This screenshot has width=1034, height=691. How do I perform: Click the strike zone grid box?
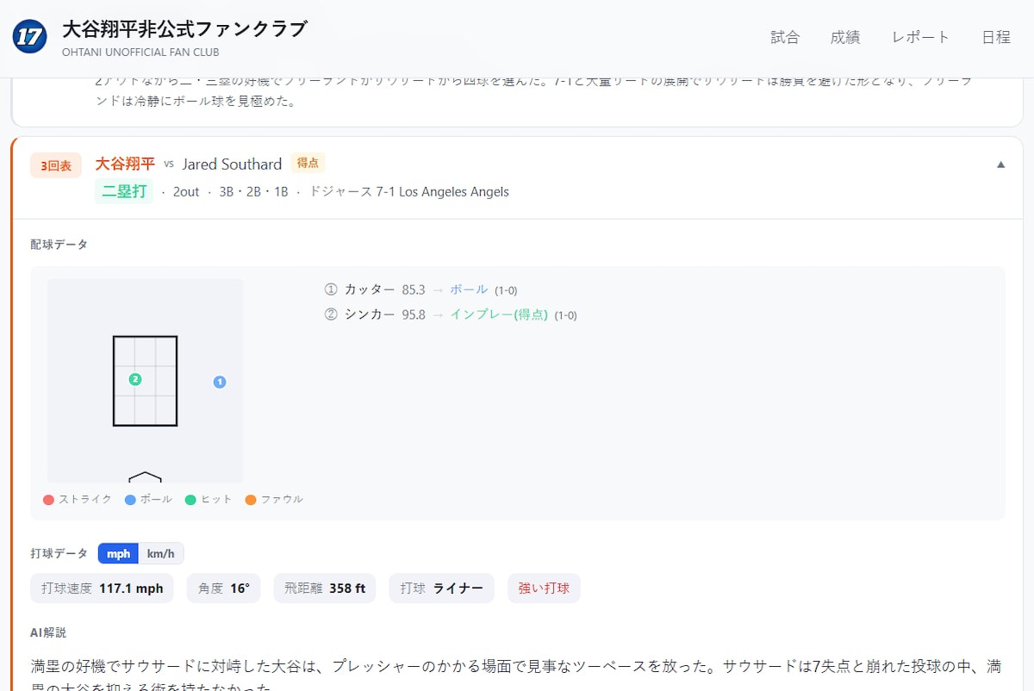[145, 381]
